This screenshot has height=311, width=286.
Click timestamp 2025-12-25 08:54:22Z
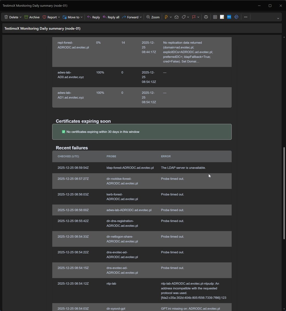click(73, 252)
